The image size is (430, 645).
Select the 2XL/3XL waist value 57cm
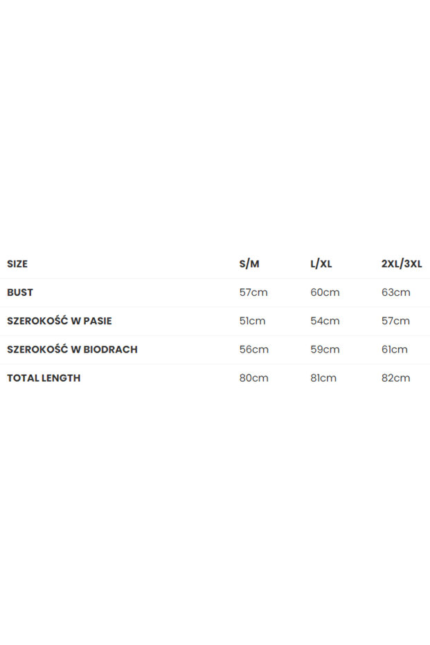pos(396,321)
